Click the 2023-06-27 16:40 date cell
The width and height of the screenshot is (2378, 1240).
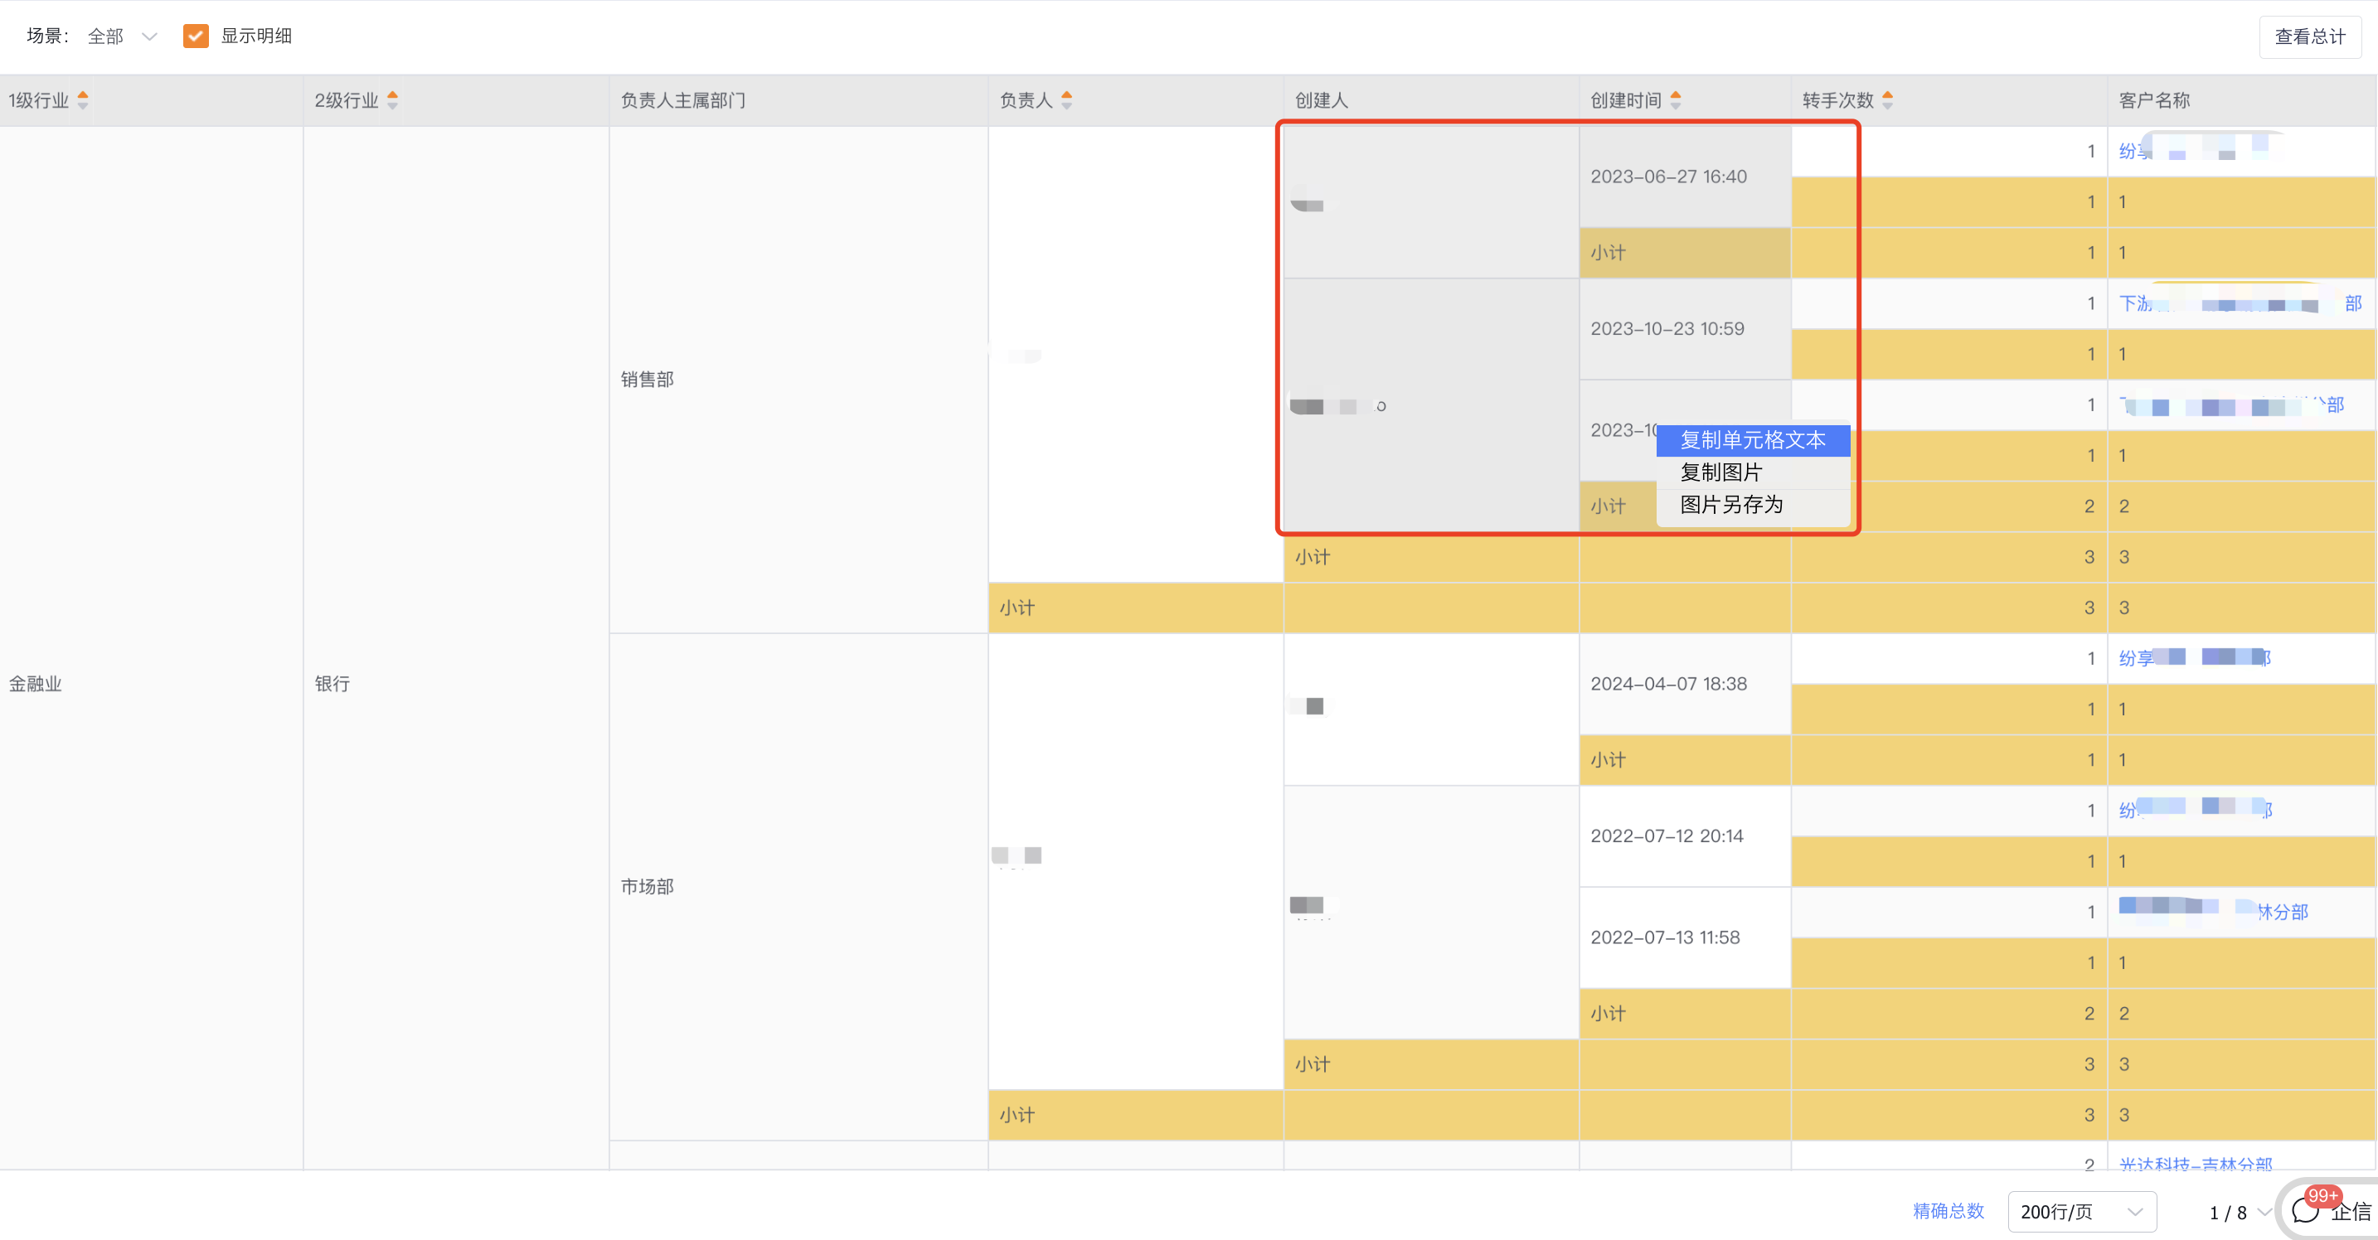pos(1668,177)
